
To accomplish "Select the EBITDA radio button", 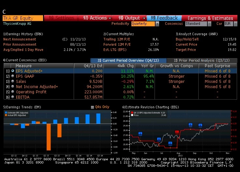I will [x=13, y=97].
